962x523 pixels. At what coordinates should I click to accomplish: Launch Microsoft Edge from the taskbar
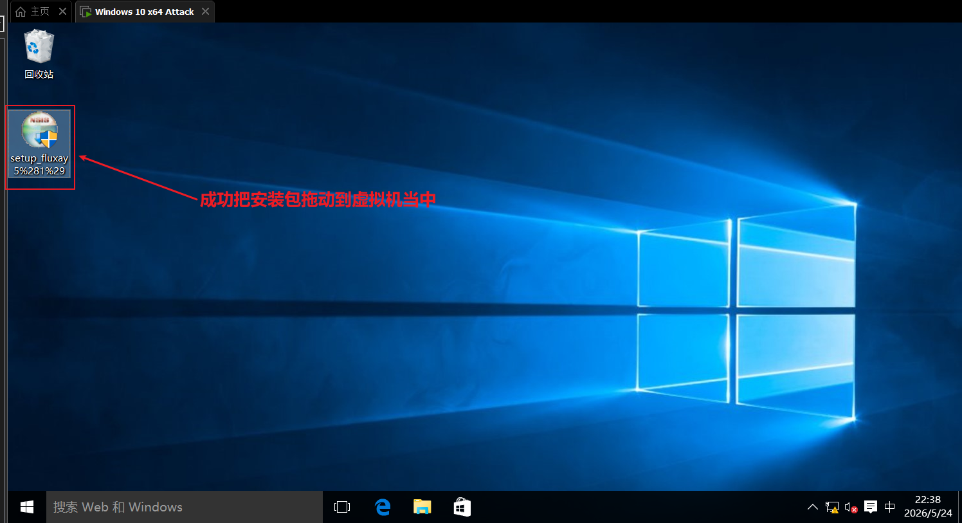coord(383,507)
